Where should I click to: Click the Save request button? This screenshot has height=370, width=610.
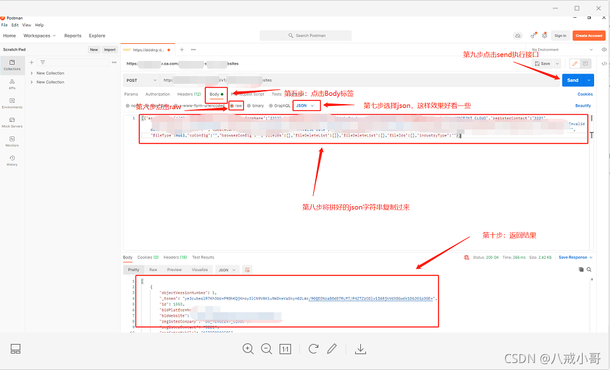[x=543, y=63]
